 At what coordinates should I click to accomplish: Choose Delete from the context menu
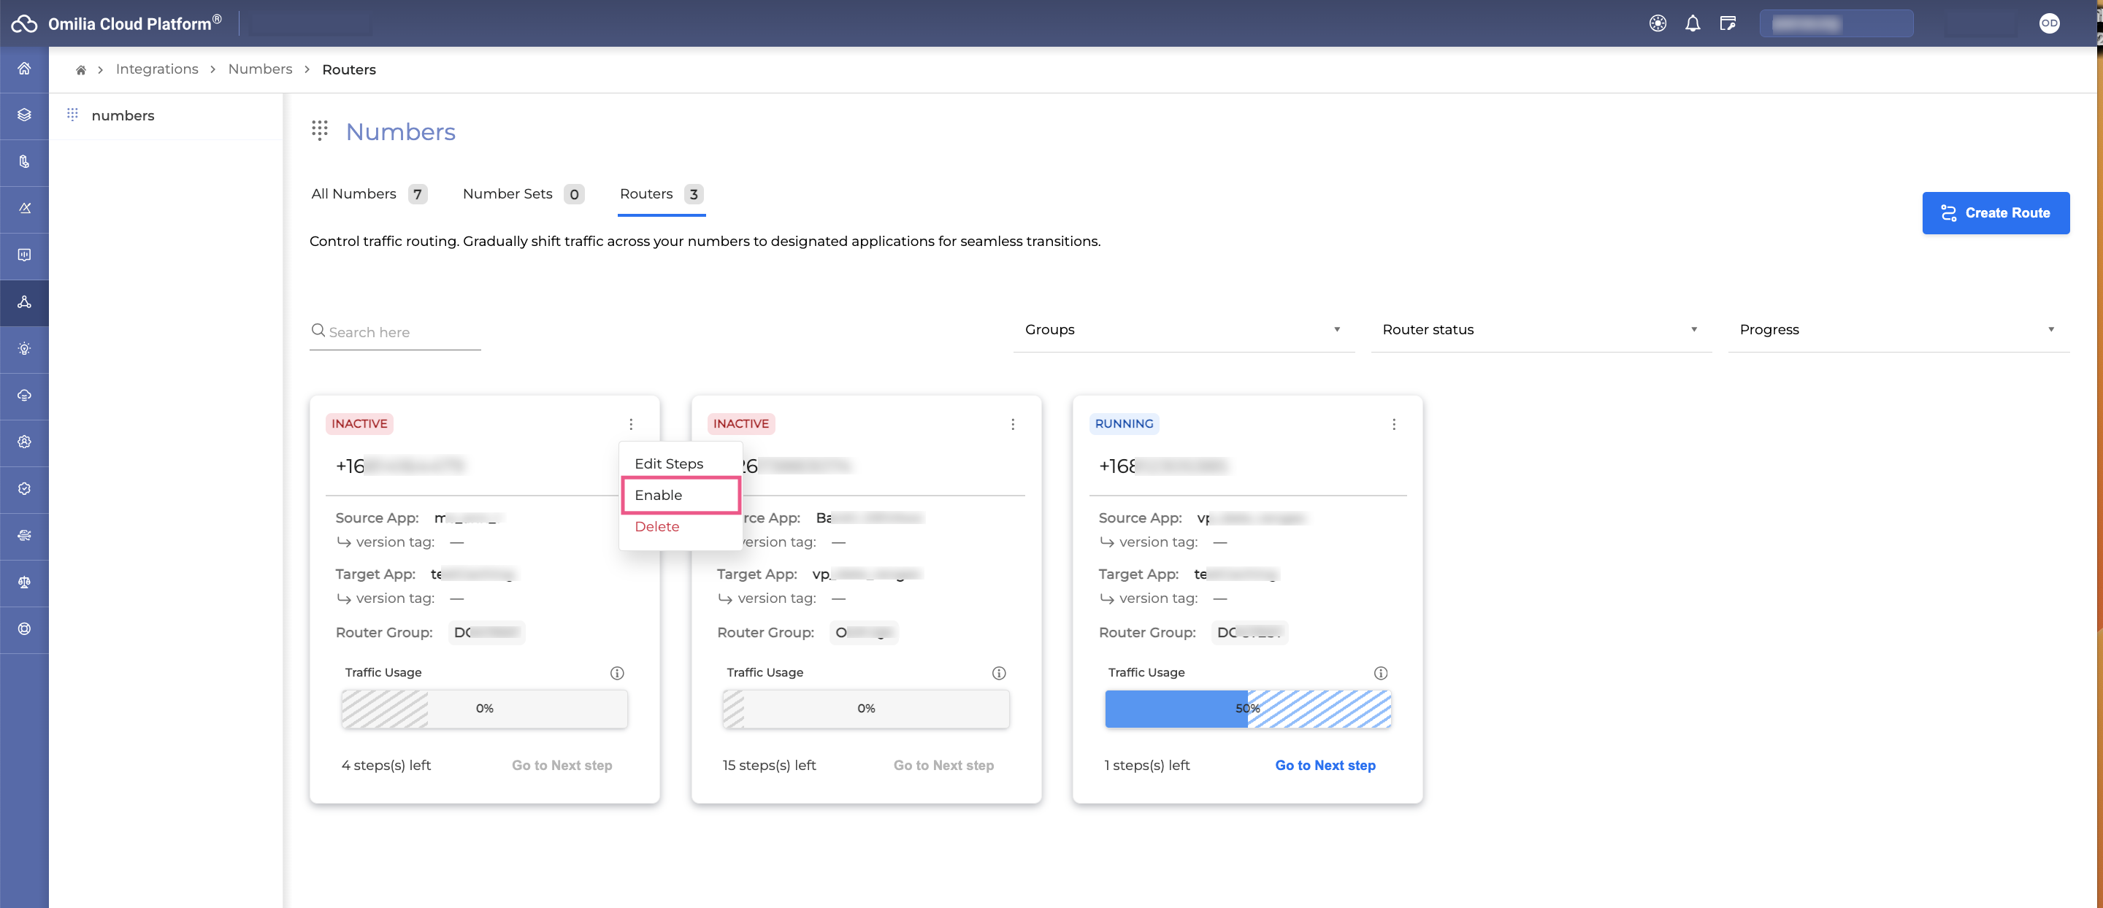(x=657, y=527)
